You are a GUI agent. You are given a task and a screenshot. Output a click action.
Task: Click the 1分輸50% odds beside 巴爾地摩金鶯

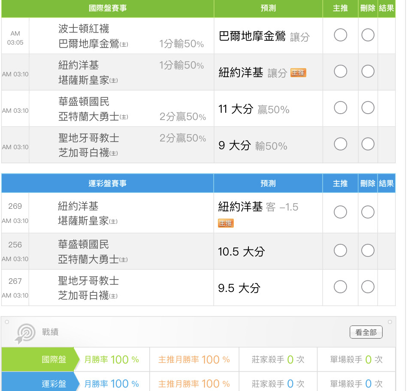point(181,44)
